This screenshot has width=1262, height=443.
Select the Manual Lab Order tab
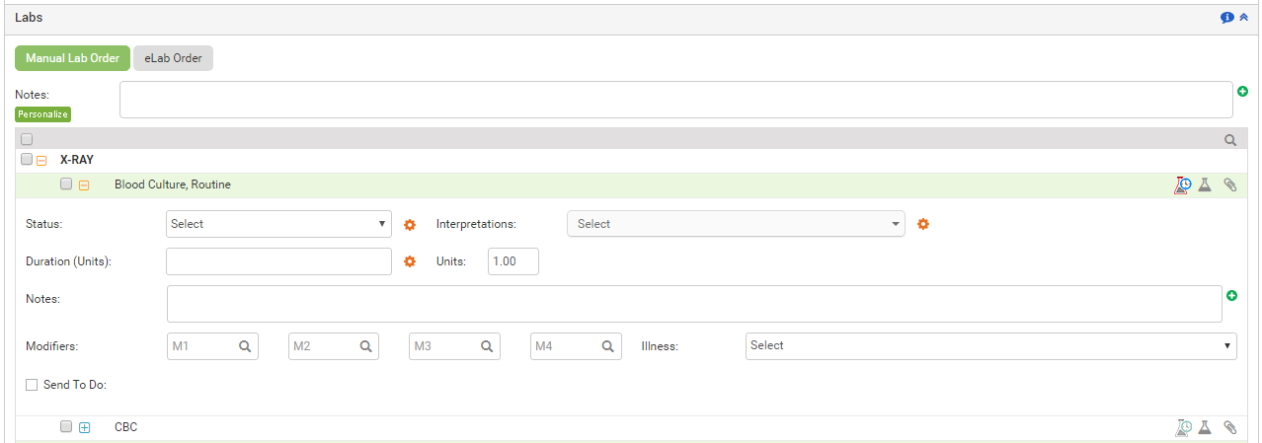tap(72, 58)
